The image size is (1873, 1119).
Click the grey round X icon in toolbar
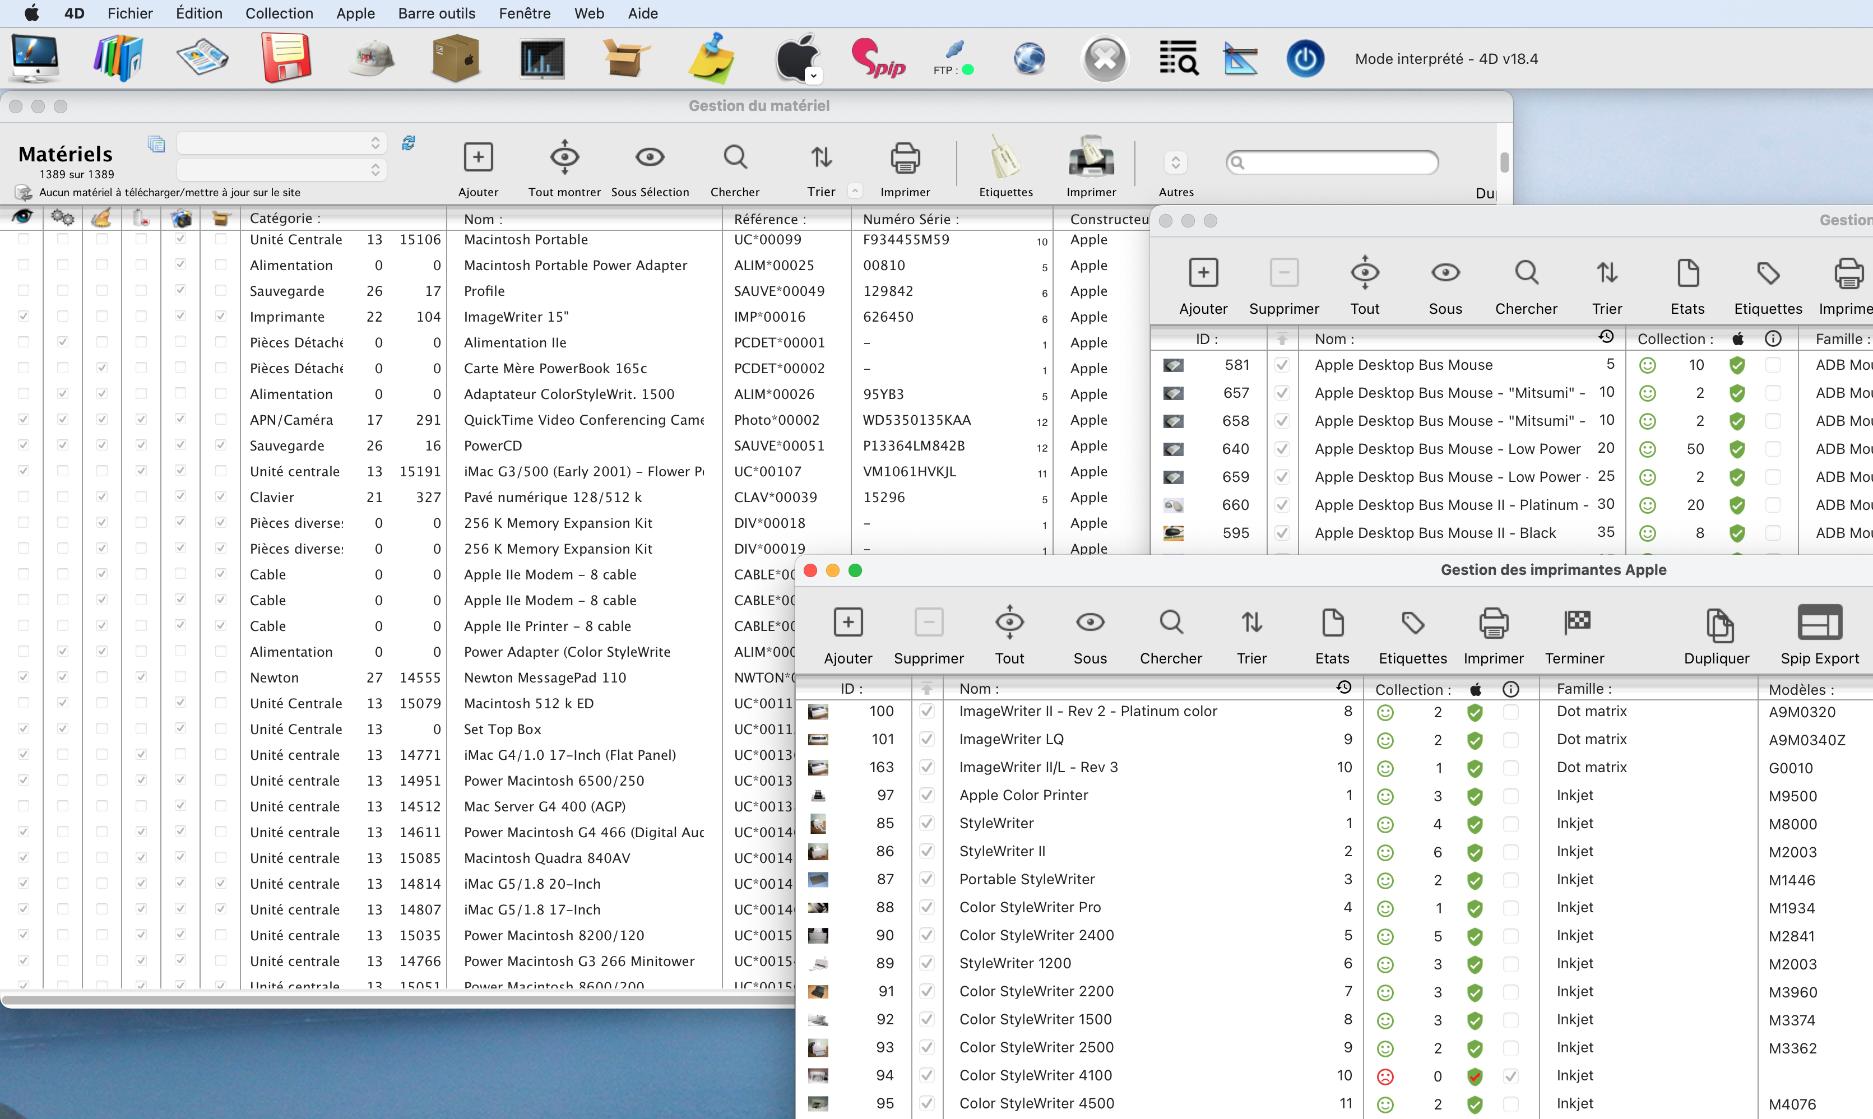point(1105,58)
